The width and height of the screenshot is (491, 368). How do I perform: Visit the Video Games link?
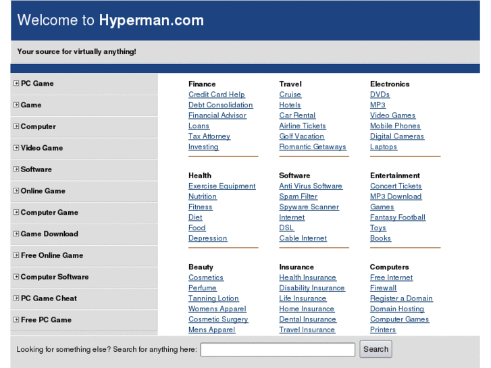coord(392,115)
